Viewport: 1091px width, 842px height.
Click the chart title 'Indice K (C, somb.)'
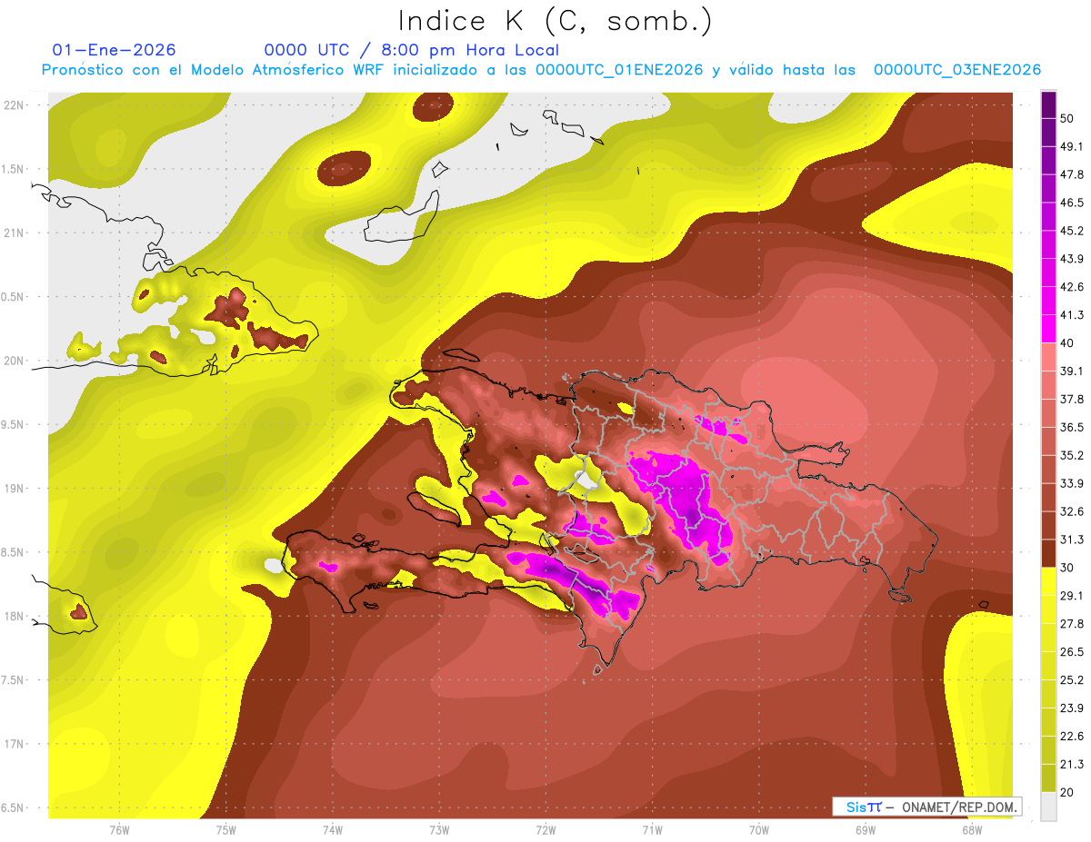555,22
